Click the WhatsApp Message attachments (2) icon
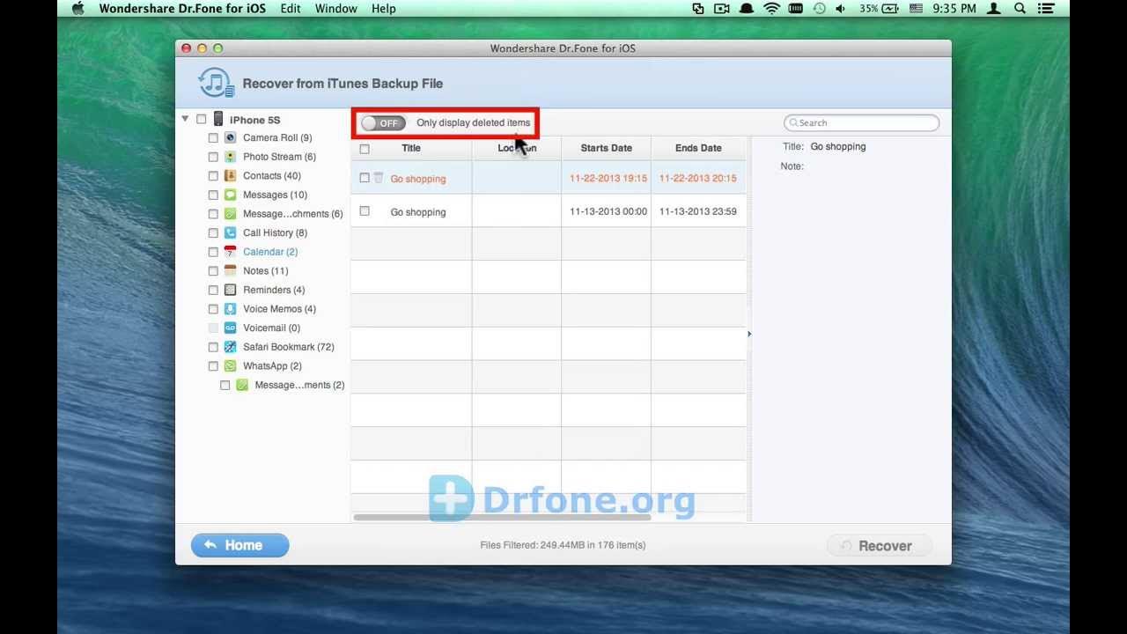 click(x=242, y=385)
